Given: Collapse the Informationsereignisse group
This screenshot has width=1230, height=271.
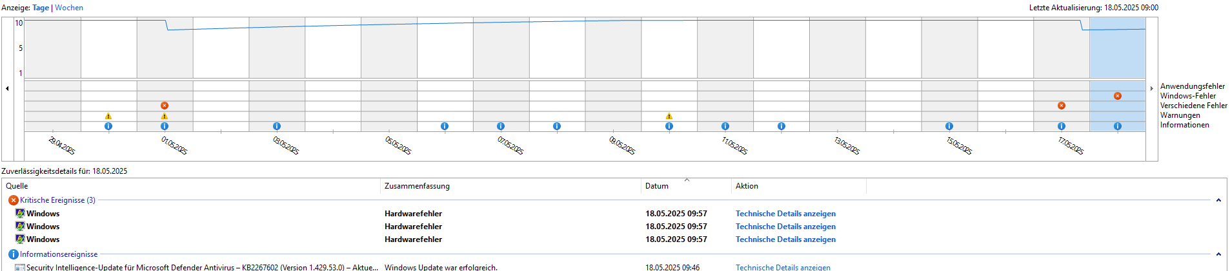Looking at the screenshot, I should tap(1218, 254).
